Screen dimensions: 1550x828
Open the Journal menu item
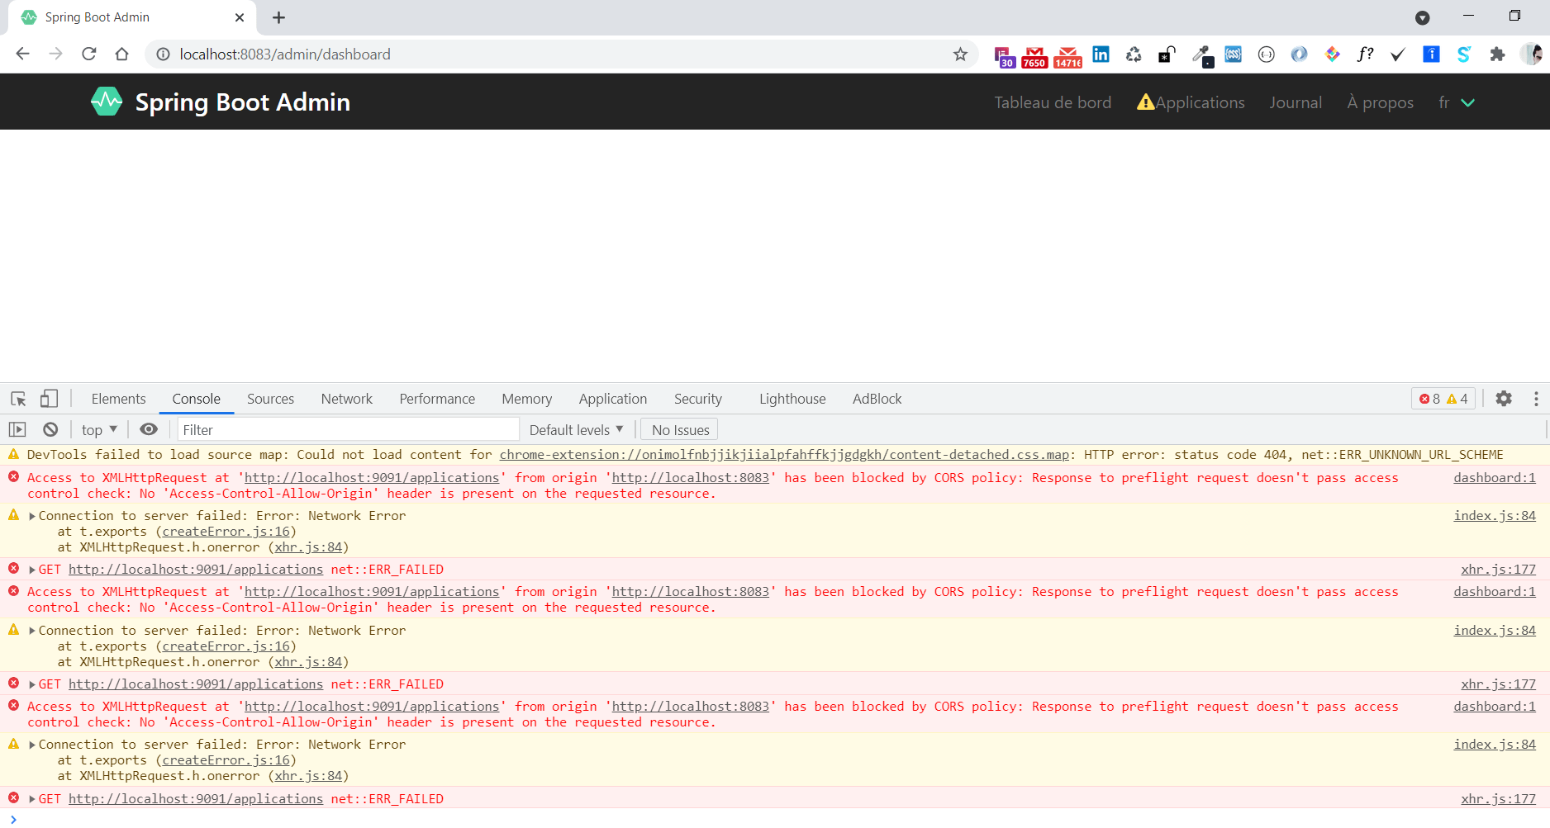(1296, 102)
